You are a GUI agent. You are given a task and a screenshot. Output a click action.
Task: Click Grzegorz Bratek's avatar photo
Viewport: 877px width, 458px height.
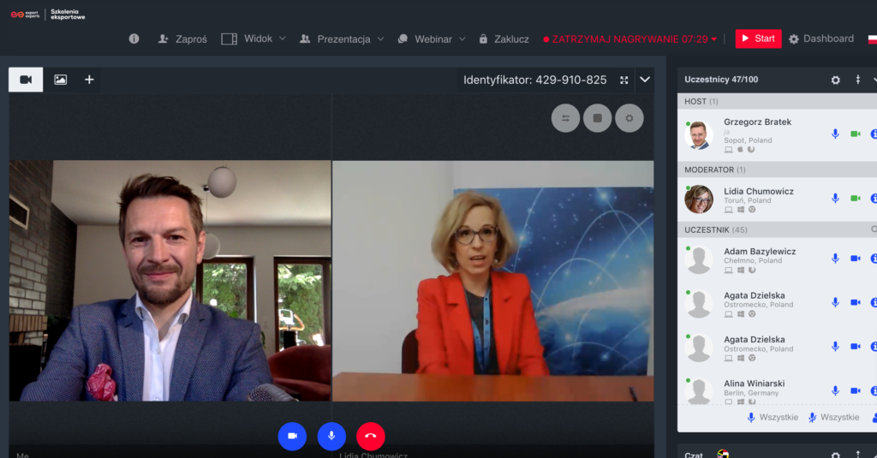[x=699, y=134]
